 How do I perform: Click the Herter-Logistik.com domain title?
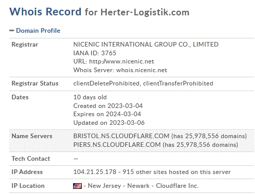click(x=145, y=12)
